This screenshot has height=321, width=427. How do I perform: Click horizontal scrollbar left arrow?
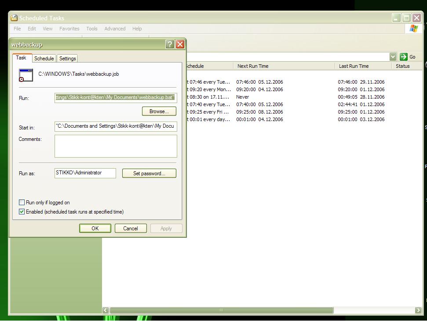pyautogui.click(x=106, y=310)
